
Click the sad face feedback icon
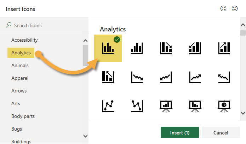234,8
